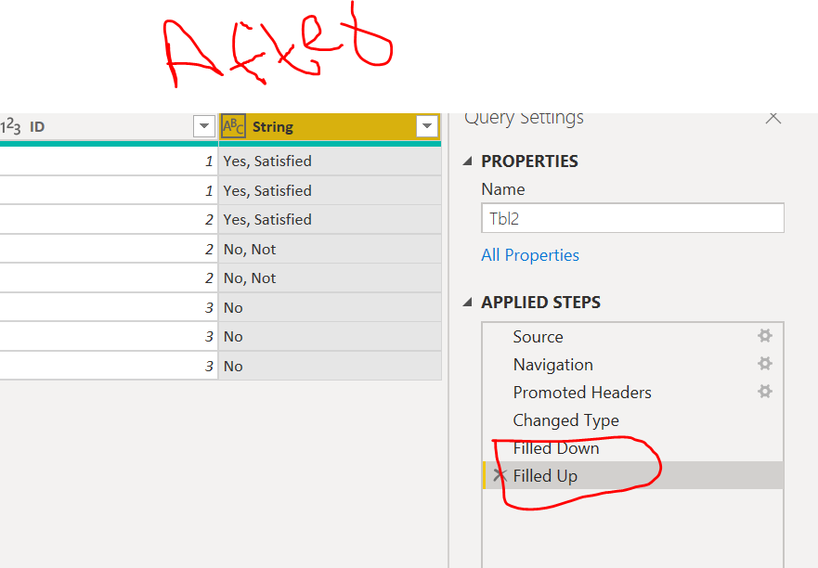
Task: Collapse the PROPERTIES section
Action: pos(467,161)
